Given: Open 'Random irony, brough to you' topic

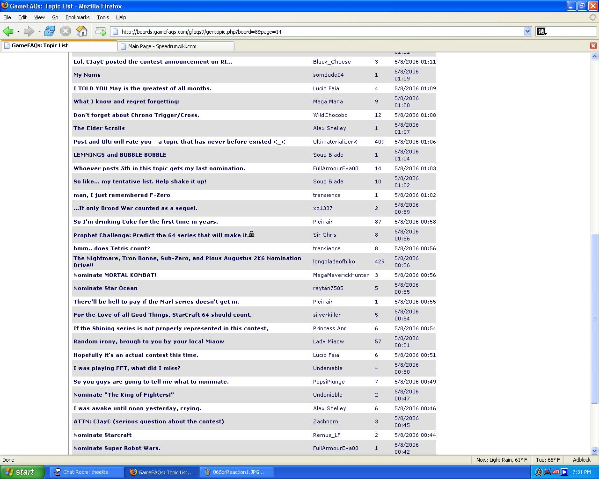Looking at the screenshot, I should coord(148,341).
